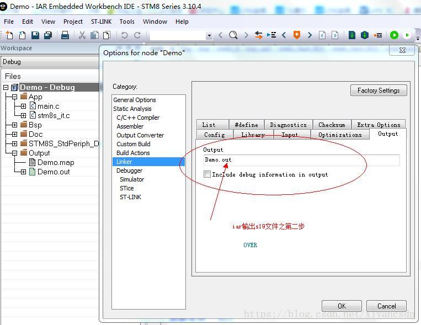This screenshot has width=421, height=325.
Task: Select General Options category
Action: (135, 100)
